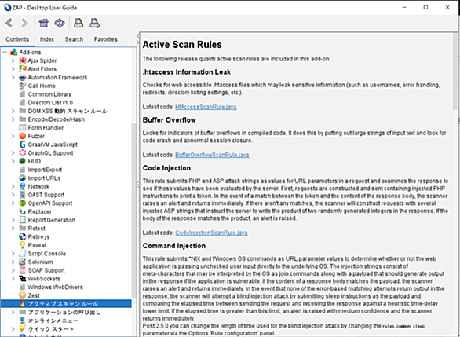Click the HUD green icon
Viewport: 460px width, 337px height.
click(x=23, y=161)
